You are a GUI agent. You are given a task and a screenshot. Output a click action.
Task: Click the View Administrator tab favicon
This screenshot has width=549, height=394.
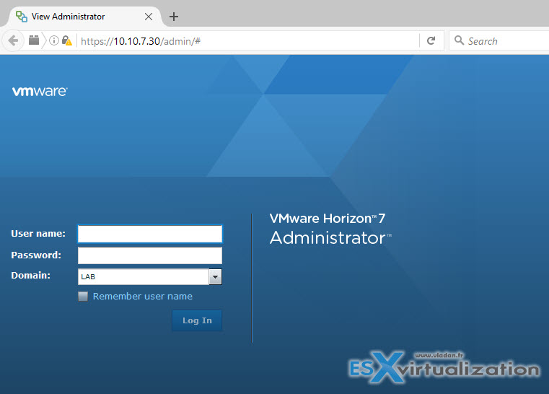pos(22,17)
